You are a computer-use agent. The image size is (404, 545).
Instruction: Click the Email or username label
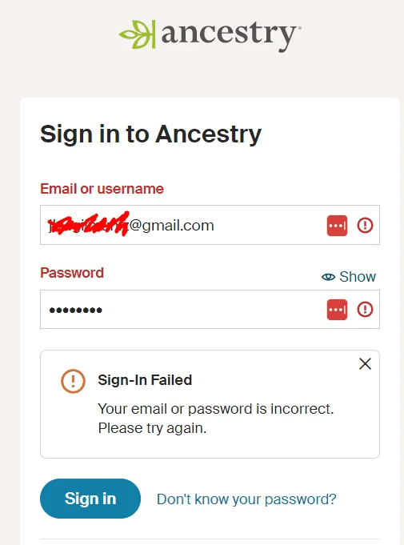click(x=102, y=189)
